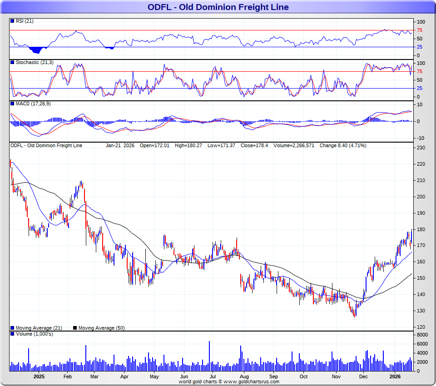Viewport: 436px width, 386px height.
Task: Click the 2026 label on the time axis
Action: 395,376
